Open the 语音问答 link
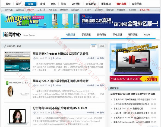The height and width of the screenshot is (127, 161). pos(110,10)
